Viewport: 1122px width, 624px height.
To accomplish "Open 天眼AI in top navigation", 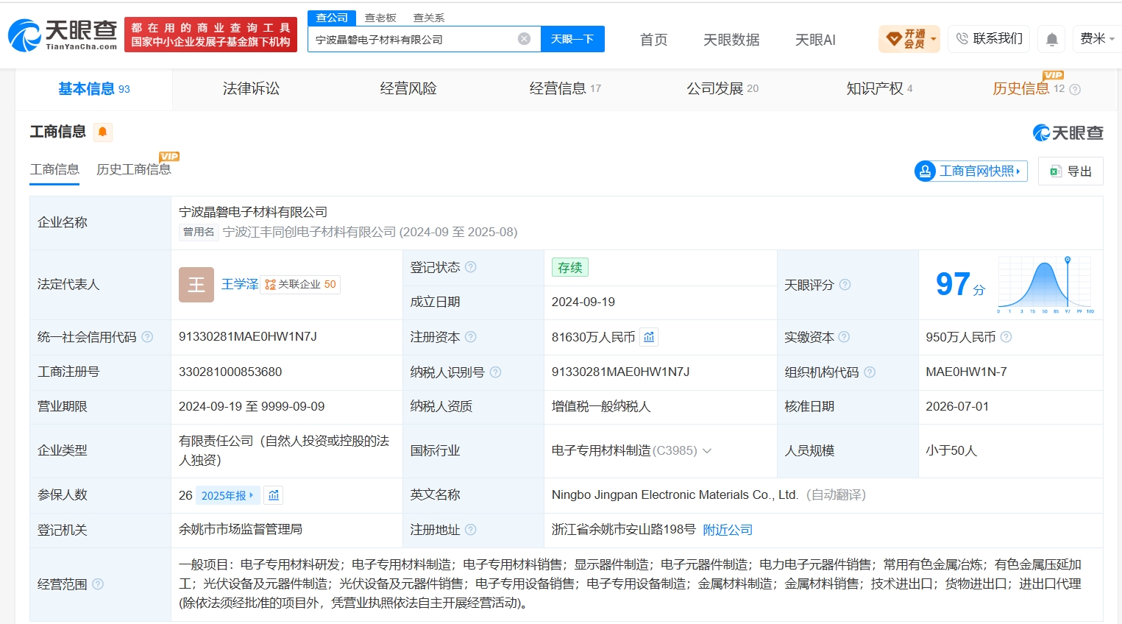I will (816, 40).
